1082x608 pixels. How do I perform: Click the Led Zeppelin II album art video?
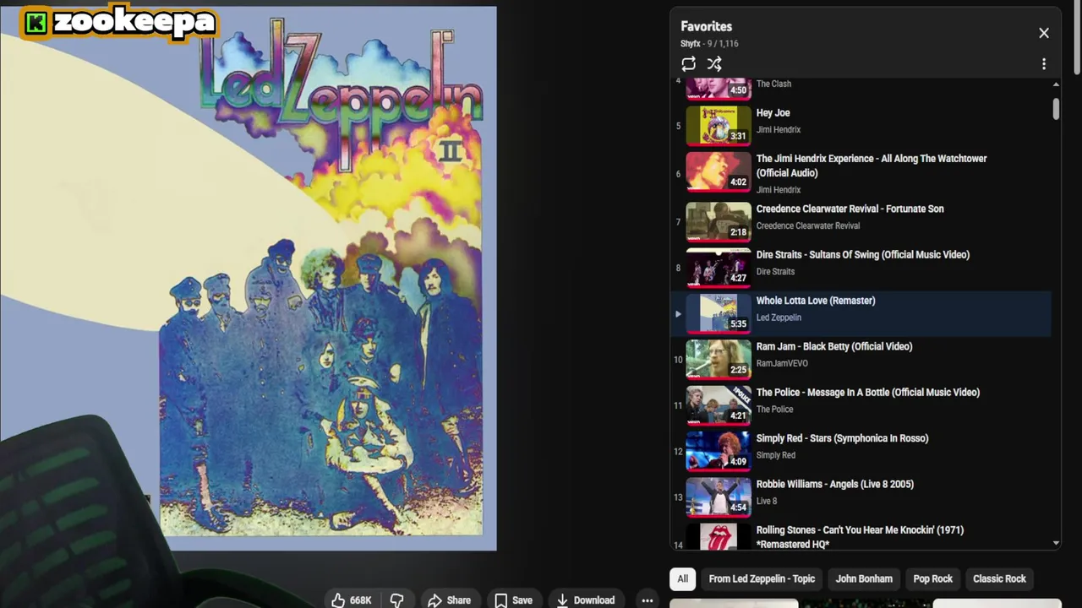click(x=248, y=279)
